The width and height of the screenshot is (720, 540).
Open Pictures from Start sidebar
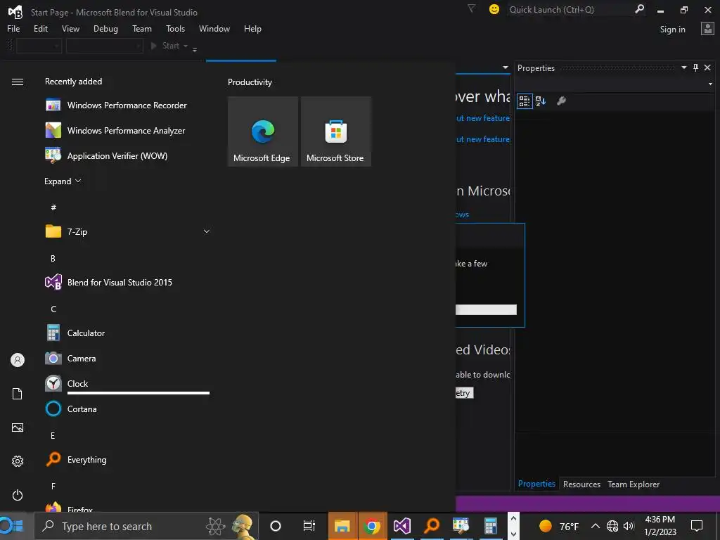pos(18,427)
